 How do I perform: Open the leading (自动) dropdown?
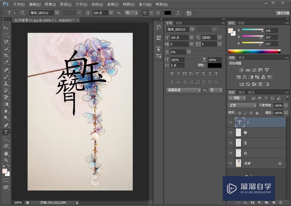point(220,38)
